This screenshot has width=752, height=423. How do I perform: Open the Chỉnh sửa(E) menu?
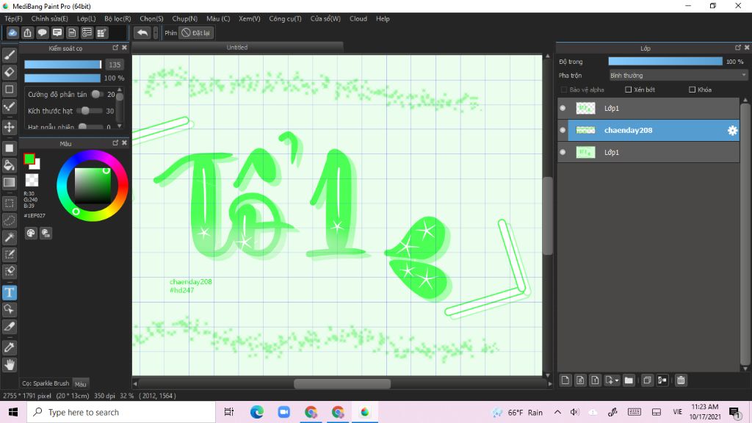[x=49, y=18]
